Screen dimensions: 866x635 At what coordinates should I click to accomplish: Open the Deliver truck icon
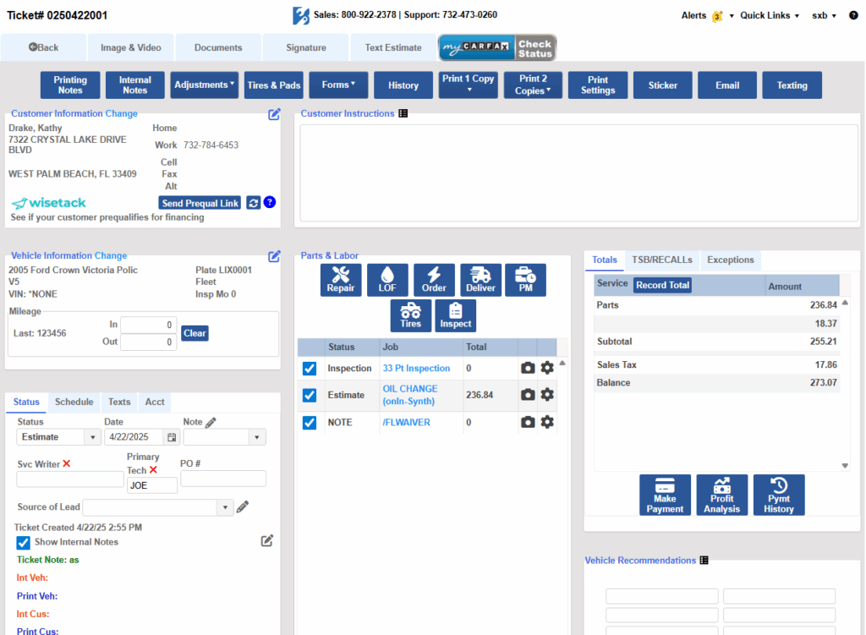[x=480, y=280]
